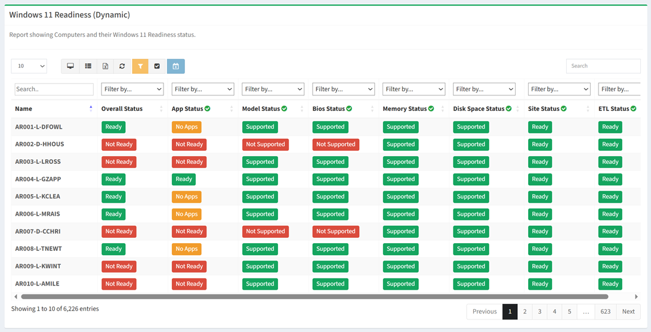Jump to the last page 623
This screenshot has height=332, width=651.
(605, 311)
